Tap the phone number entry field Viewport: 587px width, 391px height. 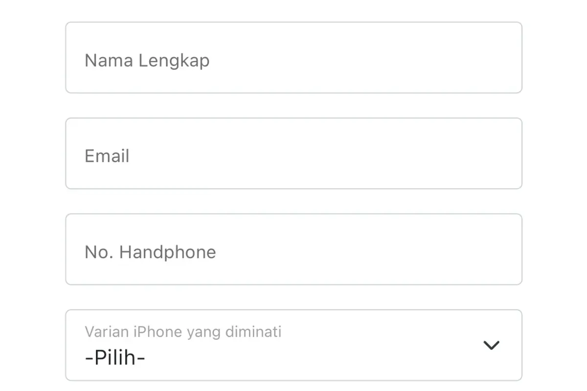[293, 249]
